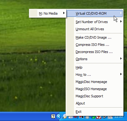Click the green oval tray icon
Viewport: 127px width, 121px height.
(93, 117)
